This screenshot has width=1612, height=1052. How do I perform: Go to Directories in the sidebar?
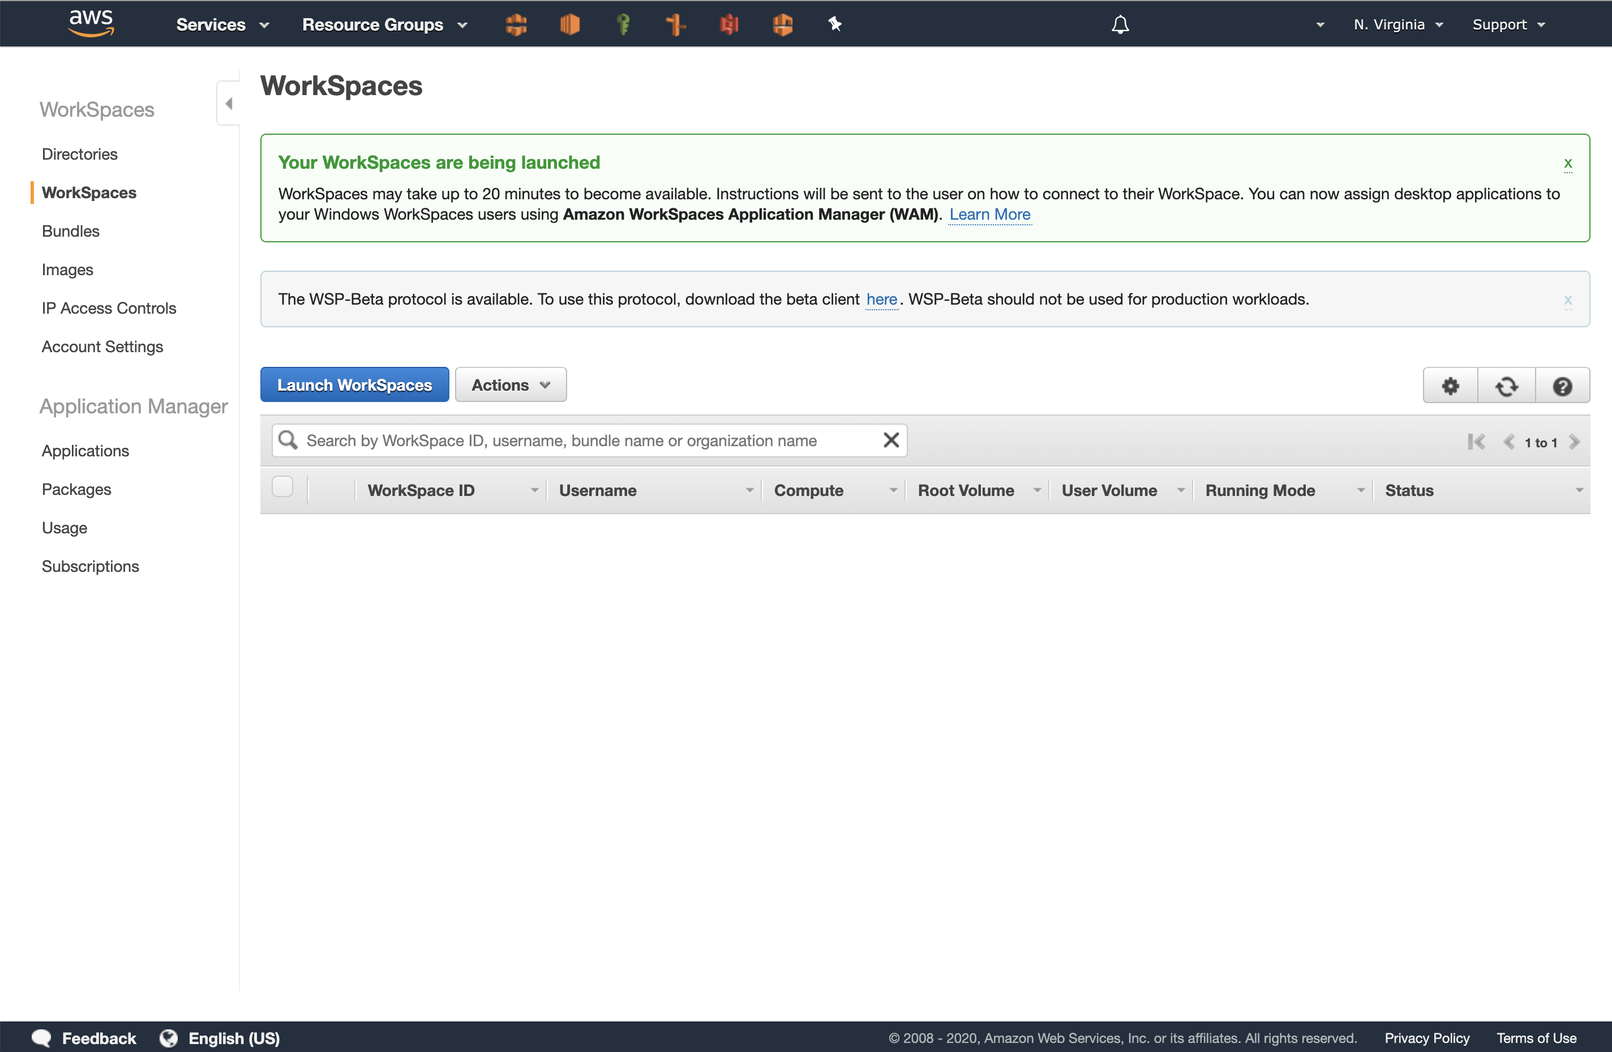click(x=79, y=154)
